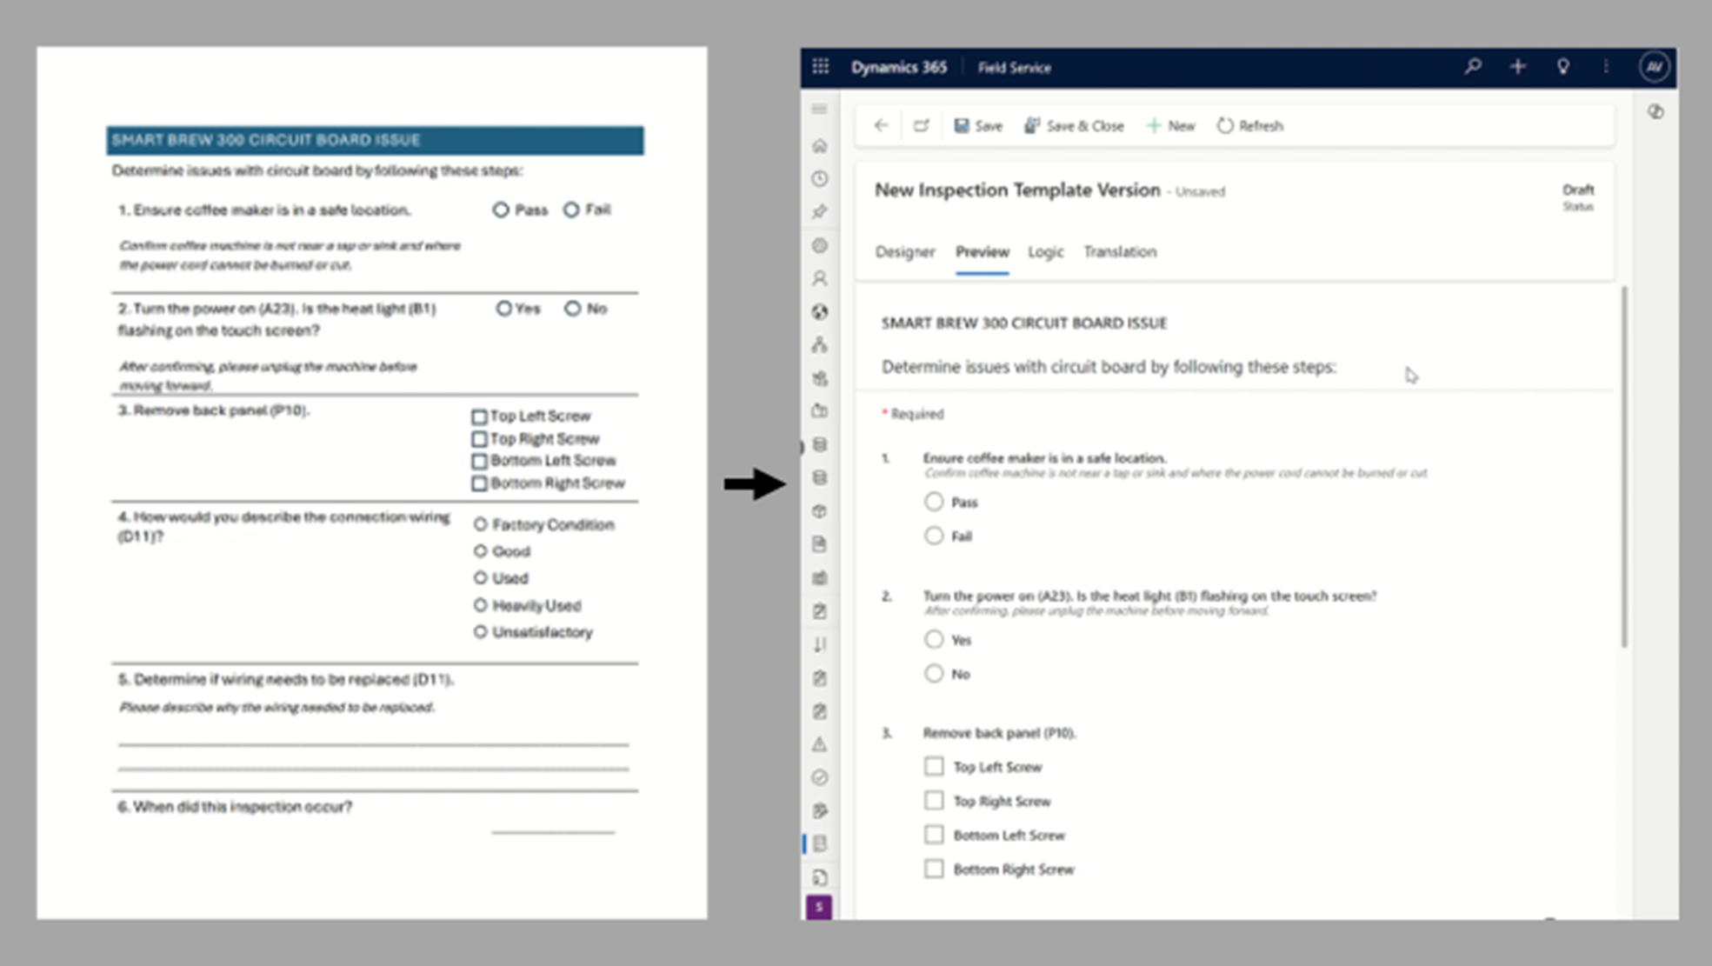
Task: Switch to the Designer tab
Action: click(x=904, y=252)
